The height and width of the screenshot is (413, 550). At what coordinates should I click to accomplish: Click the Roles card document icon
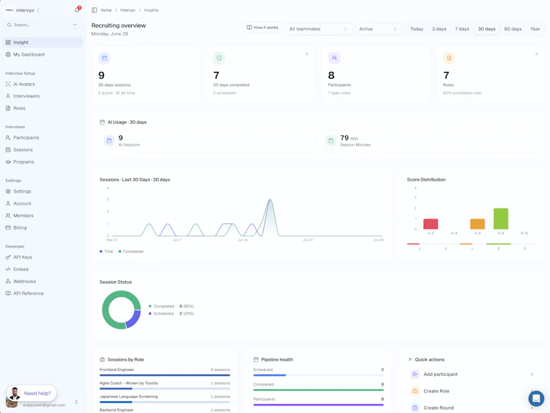click(x=449, y=58)
